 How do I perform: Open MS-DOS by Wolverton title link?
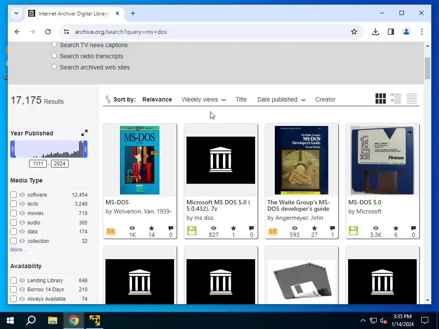(x=117, y=202)
